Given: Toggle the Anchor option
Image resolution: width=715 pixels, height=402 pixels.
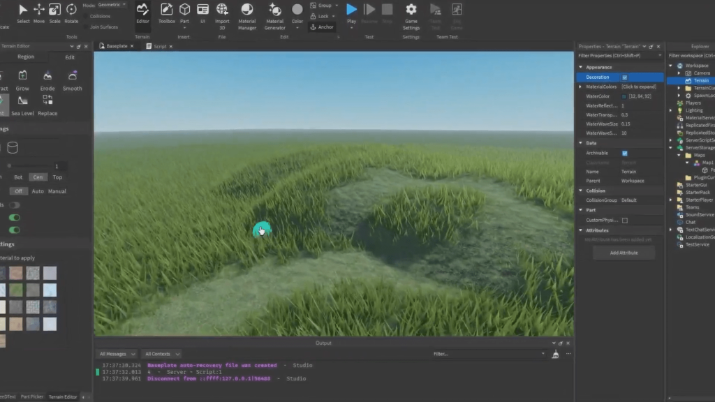Looking at the screenshot, I should pyautogui.click(x=322, y=27).
